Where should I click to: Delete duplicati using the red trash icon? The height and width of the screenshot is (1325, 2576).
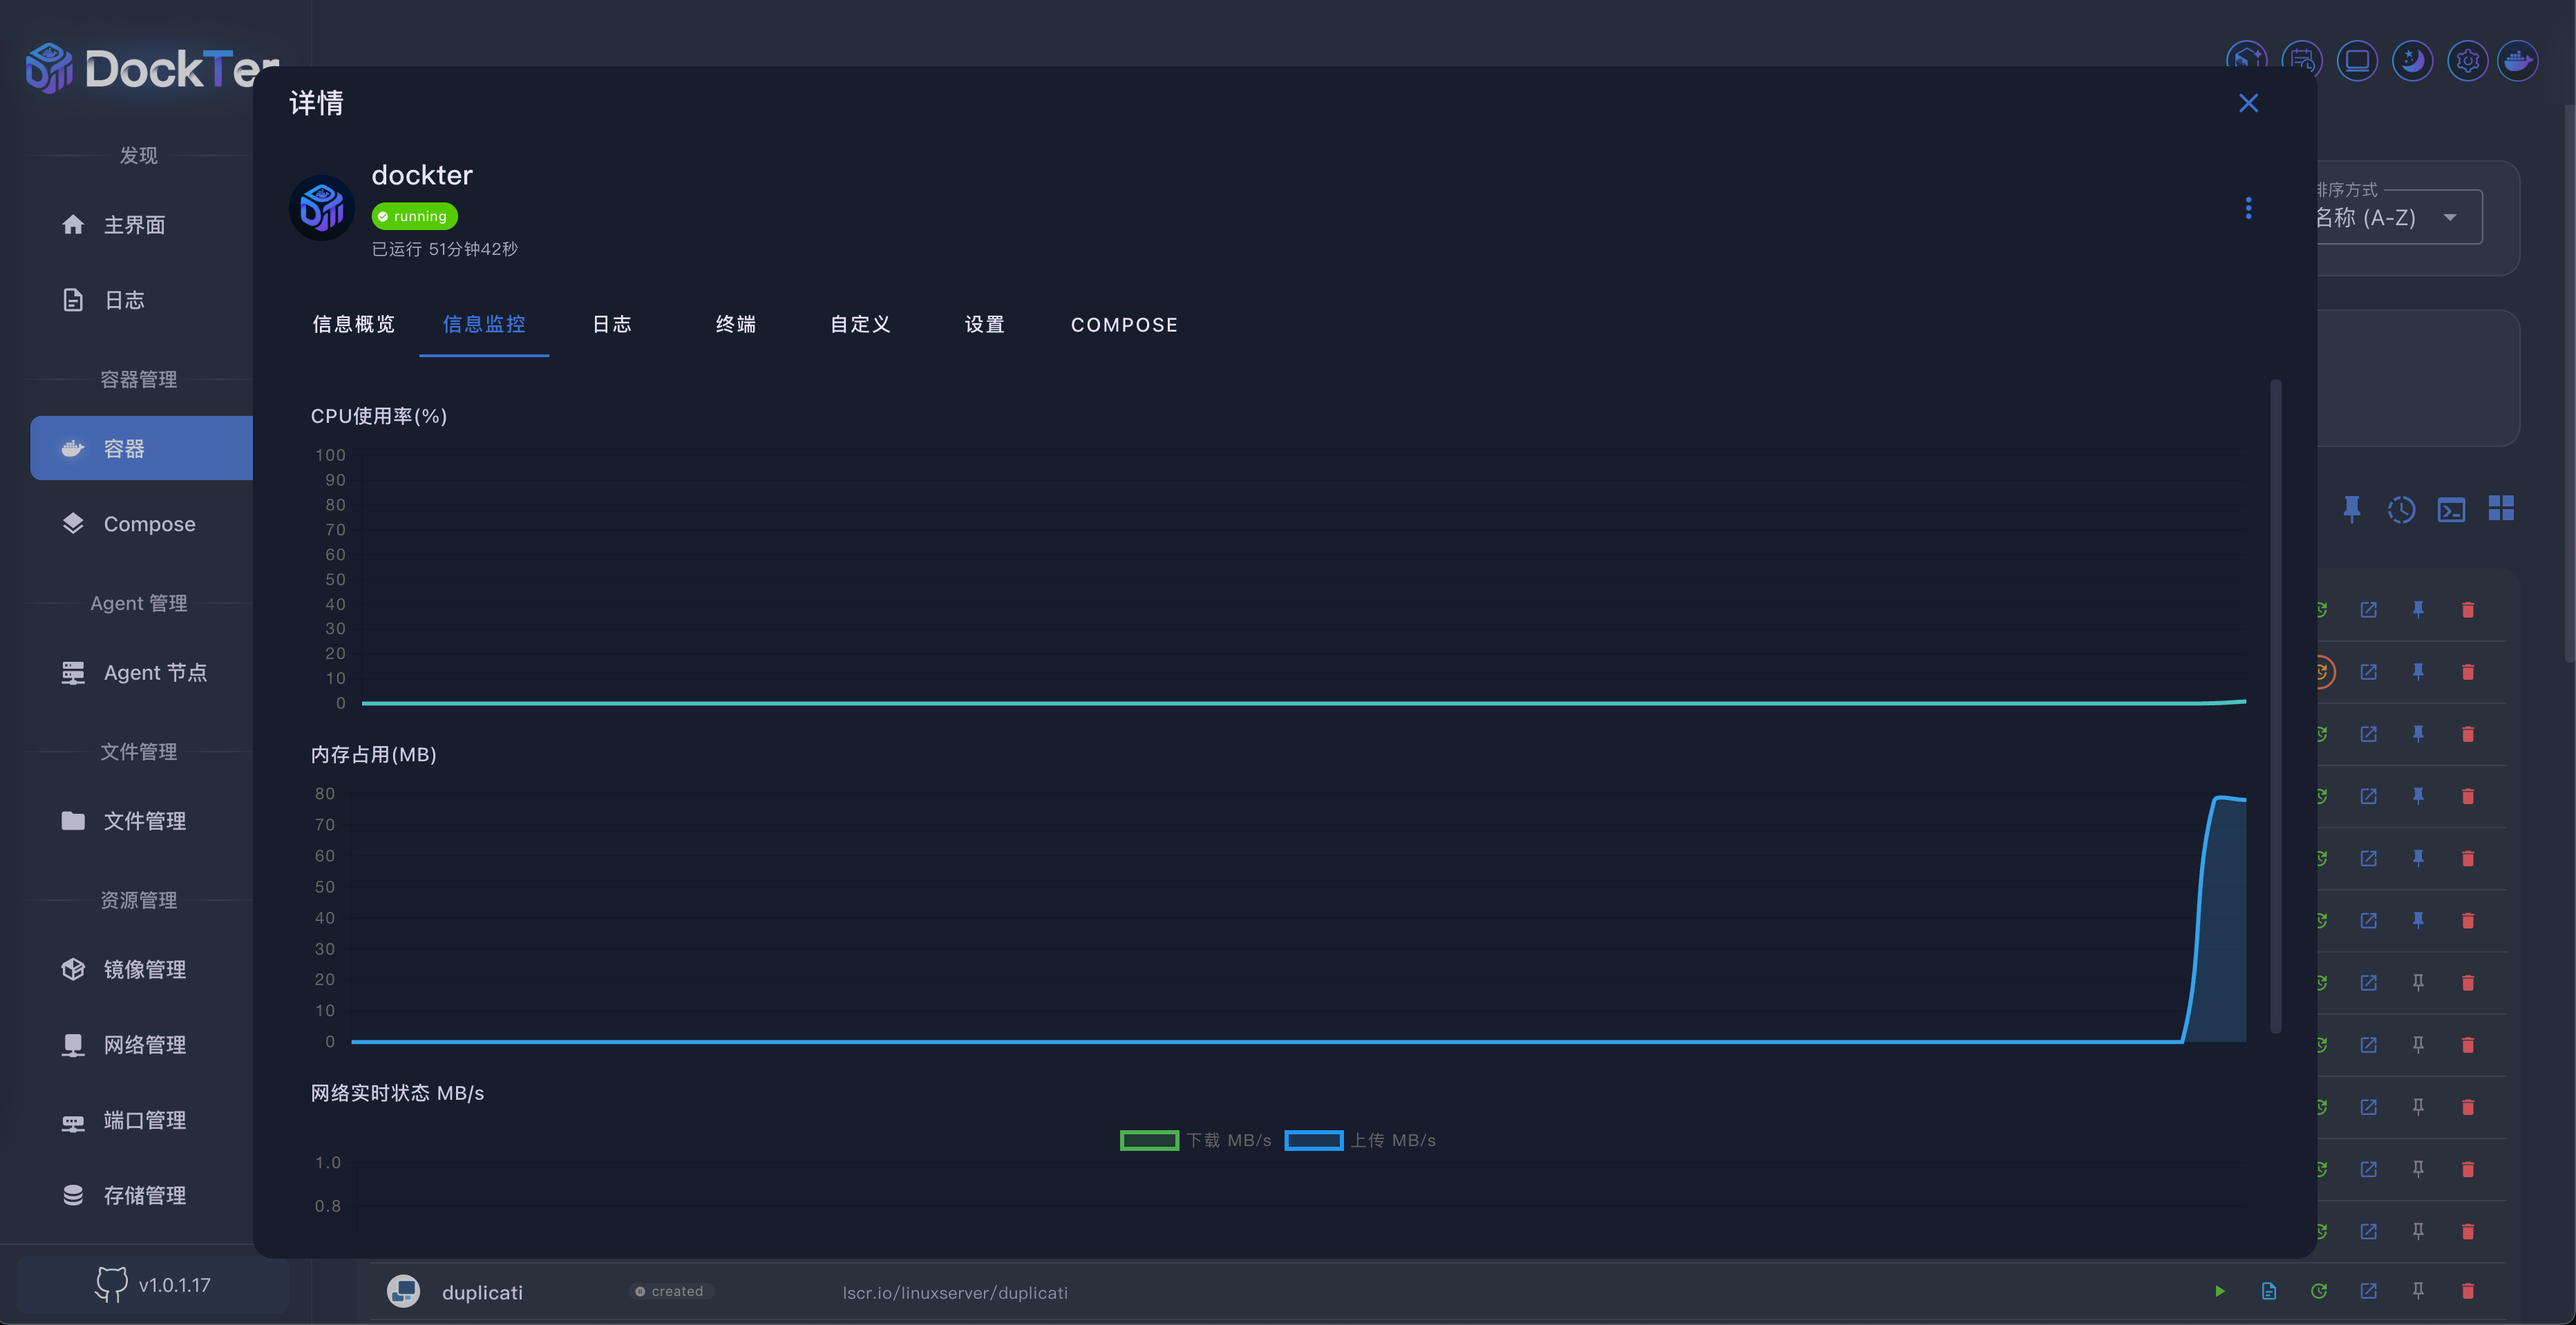pos(2467,1291)
